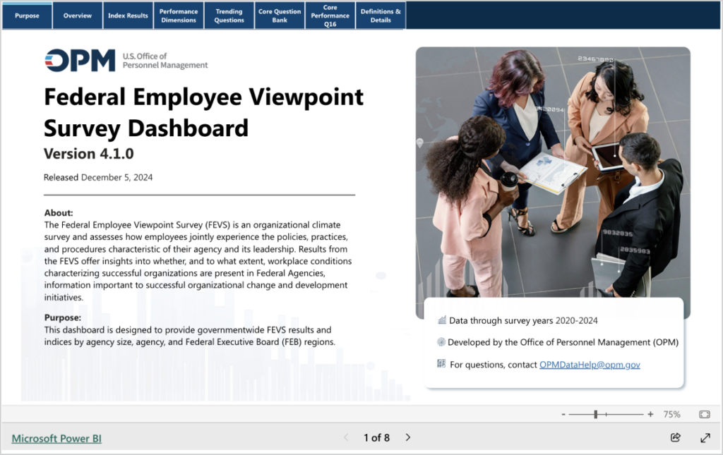Open the Trending Questions tab
This screenshot has width=723, height=455.
click(229, 16)
